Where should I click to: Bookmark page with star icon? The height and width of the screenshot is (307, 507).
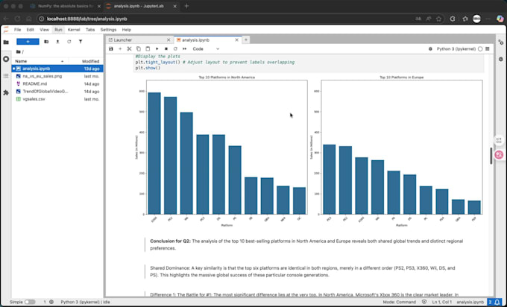tap(438, 19)
